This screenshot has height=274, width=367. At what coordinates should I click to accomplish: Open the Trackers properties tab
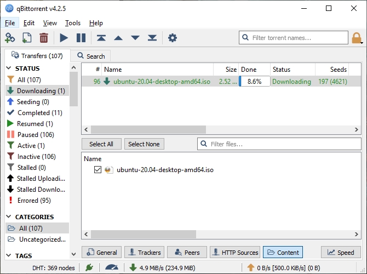point(145,252)
